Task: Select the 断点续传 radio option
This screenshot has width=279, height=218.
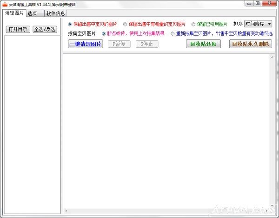Action: point(104,33)
